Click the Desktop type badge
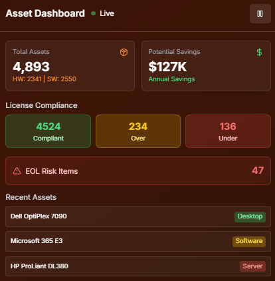This screenshot has width=275, height=281. click(250, 216)
